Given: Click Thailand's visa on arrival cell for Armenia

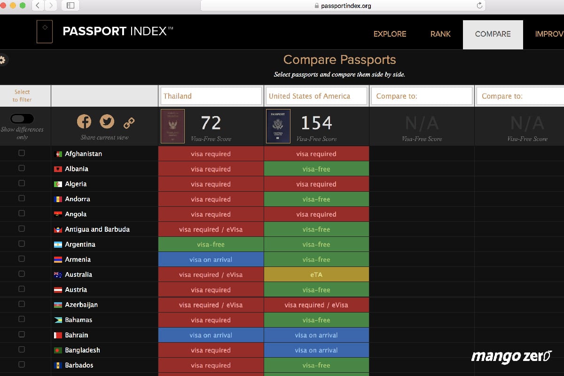Looking at the screenshot, I should [x=211, y=259].
